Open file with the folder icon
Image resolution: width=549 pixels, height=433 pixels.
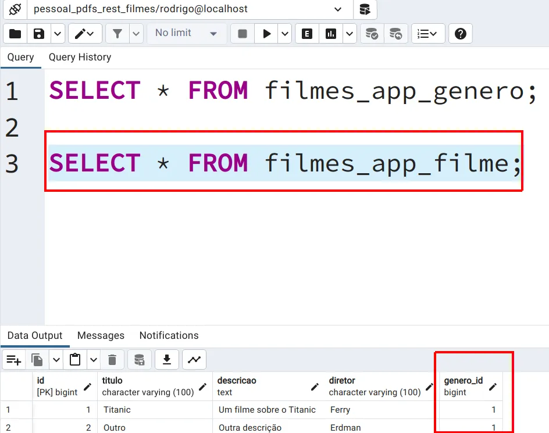pos(15,34)
